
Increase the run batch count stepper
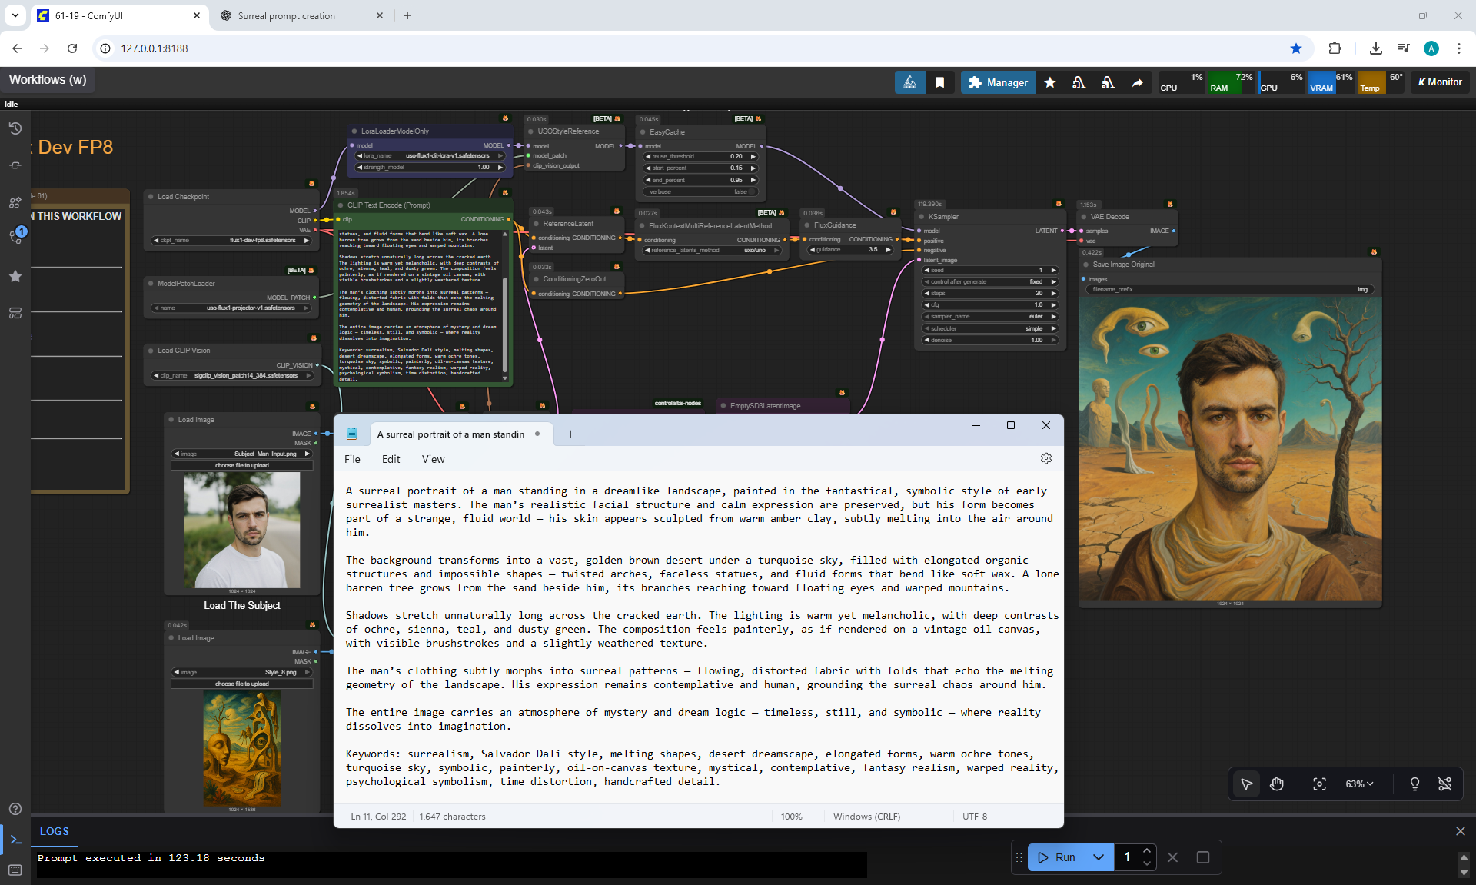1147,851
